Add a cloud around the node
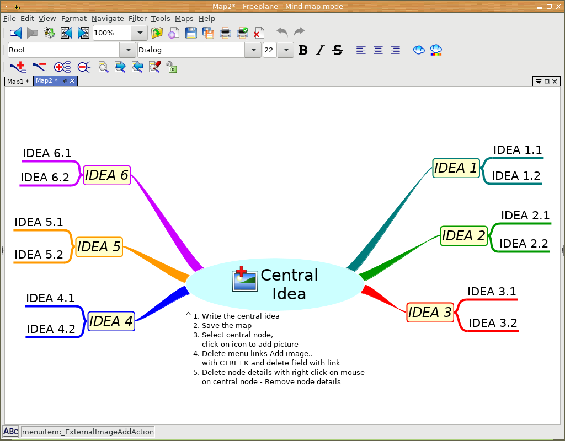Viewport: 565px width, 441px height. point(419,50)
